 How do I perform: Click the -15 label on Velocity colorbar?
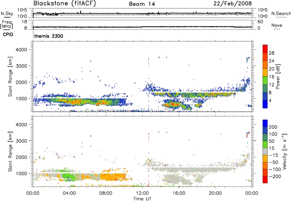273,155
